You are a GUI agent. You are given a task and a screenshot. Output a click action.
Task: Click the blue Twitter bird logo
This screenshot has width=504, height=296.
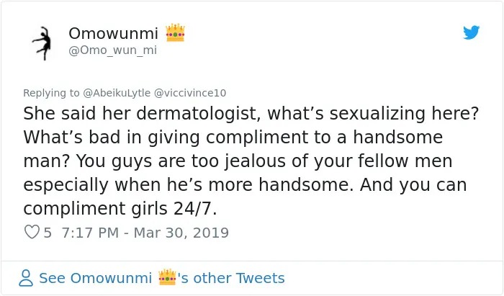[x=471, y=32]
